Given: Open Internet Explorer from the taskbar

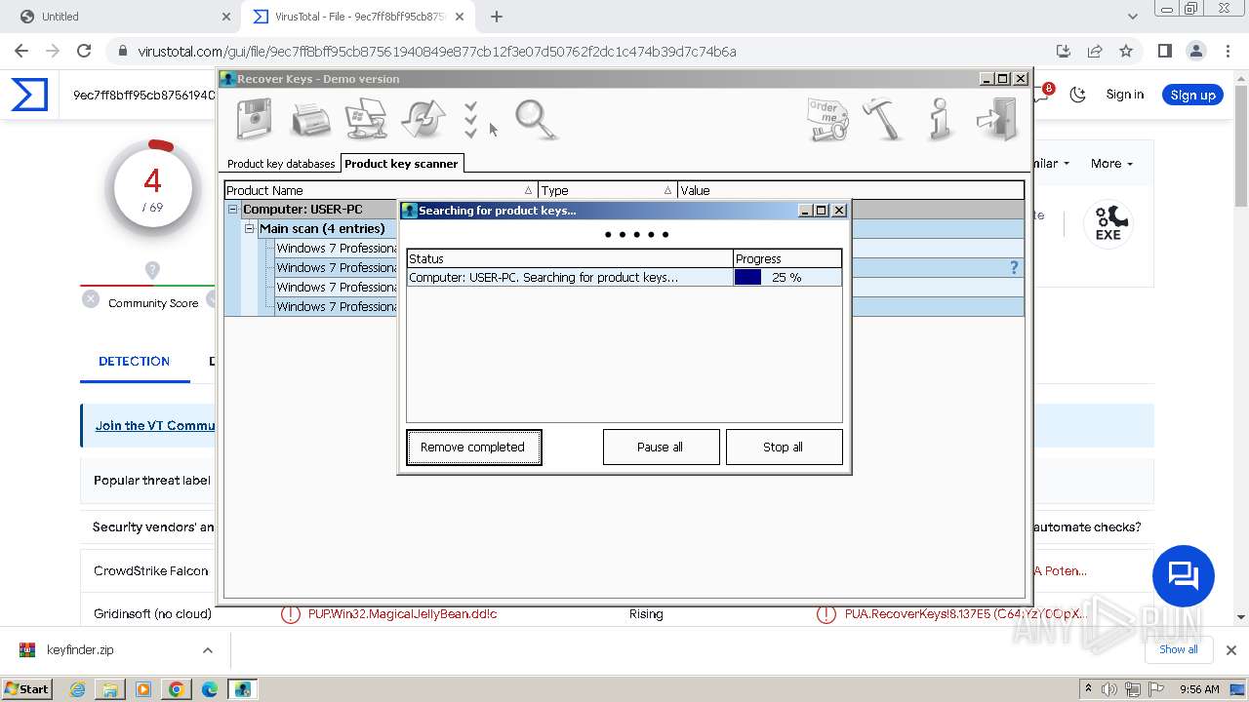Looking at the screenshot, I should tap(78, 689).
